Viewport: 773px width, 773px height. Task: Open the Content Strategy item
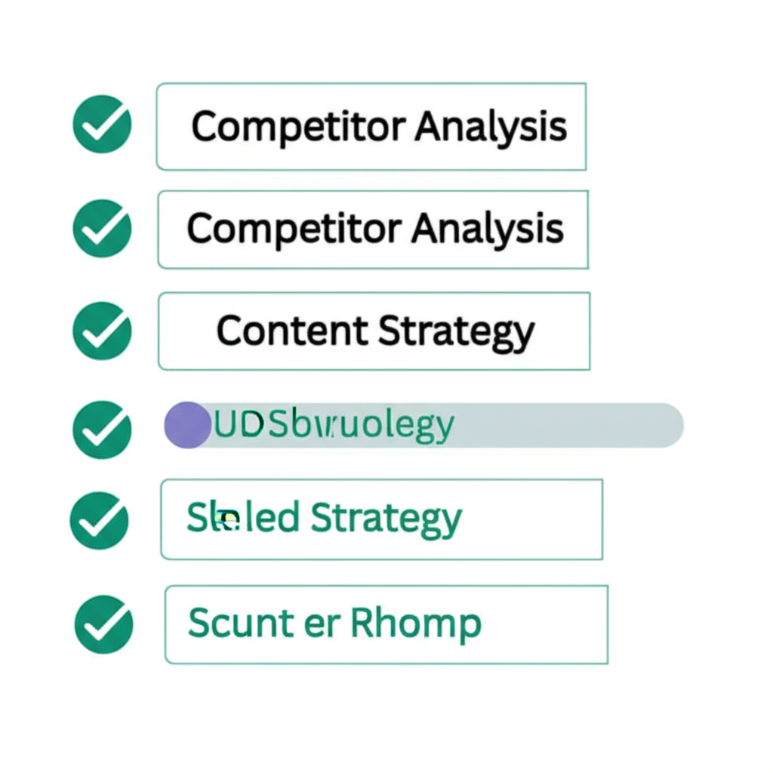[x=374, y=331]
